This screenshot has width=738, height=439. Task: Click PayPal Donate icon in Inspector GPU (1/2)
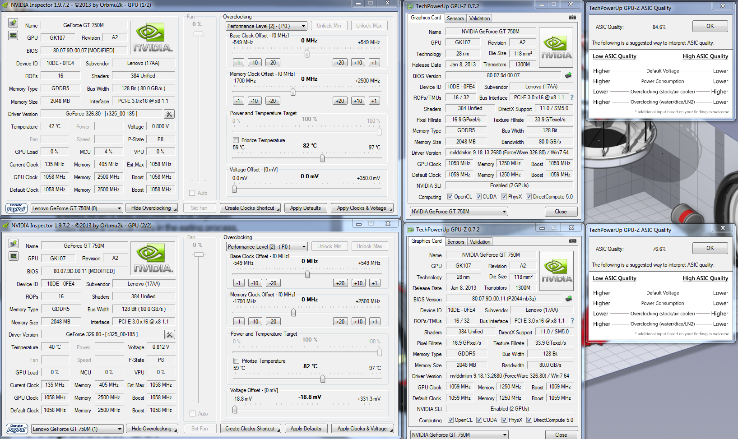point(17,208)
